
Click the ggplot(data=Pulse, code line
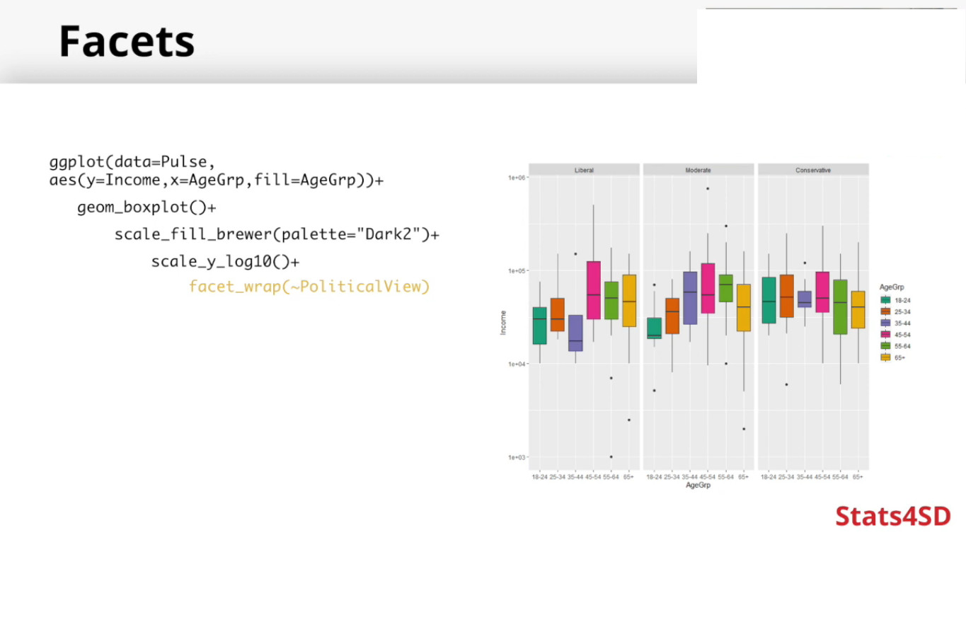click(132, 162)
